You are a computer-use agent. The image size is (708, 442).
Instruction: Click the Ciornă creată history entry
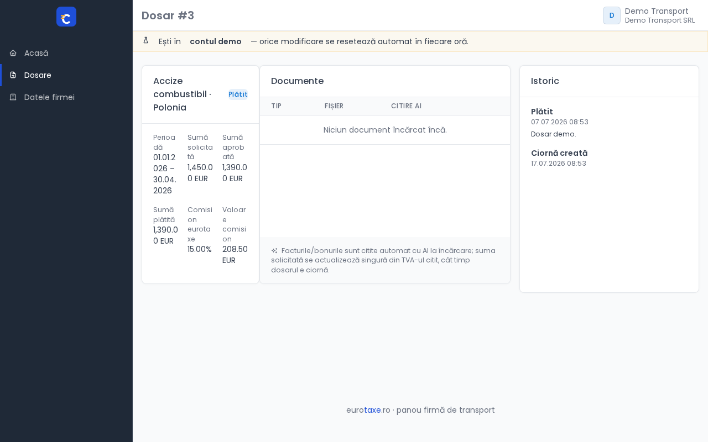559,153
